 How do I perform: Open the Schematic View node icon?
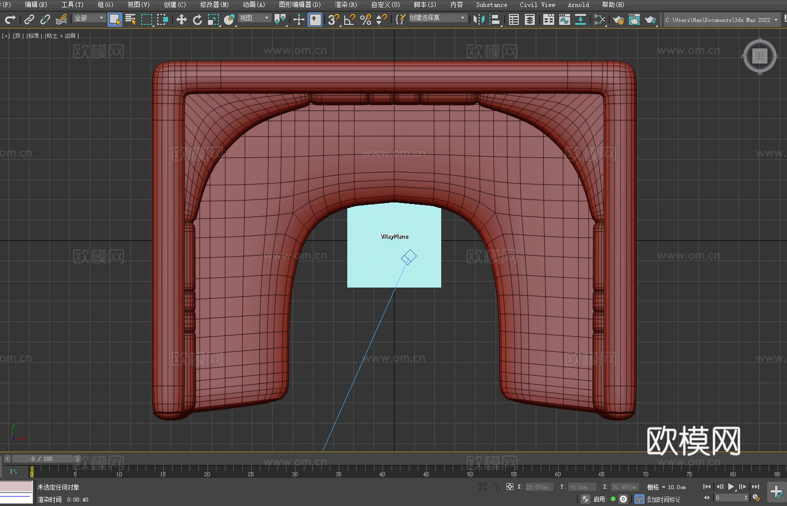click(x=599, y=19)
